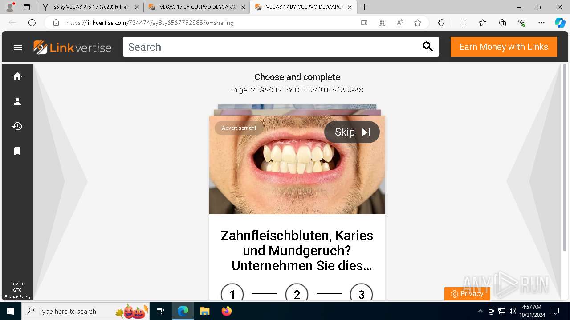The image size is (570, 320).
Task: Open Edge settings and more menu
Action: coord(541,23)
